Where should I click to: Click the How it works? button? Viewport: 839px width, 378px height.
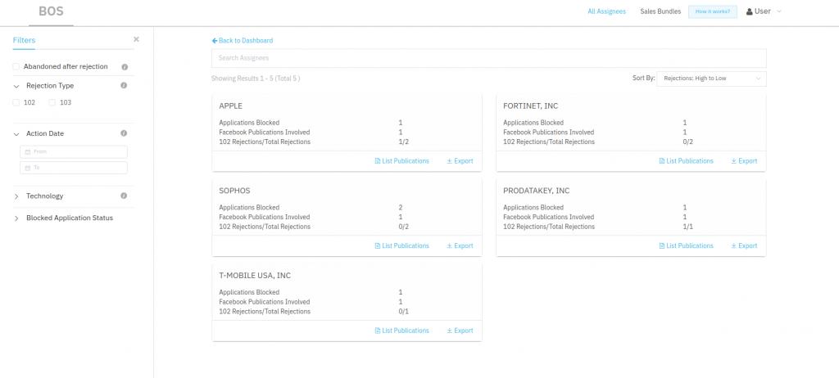point(713,11)
